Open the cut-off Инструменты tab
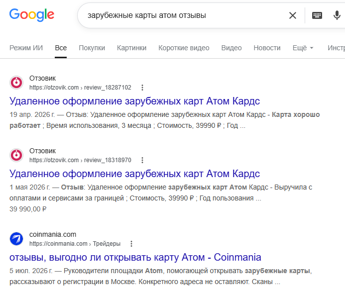 (x=336, y=48)
